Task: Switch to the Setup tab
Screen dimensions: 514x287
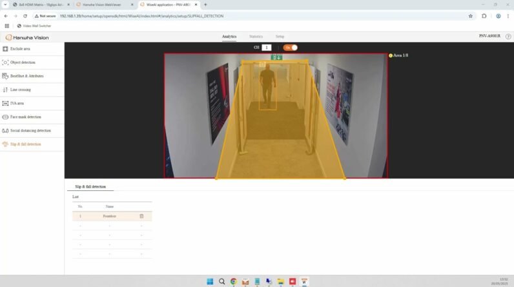Action: pyautogui.click(x=280, y=36)
